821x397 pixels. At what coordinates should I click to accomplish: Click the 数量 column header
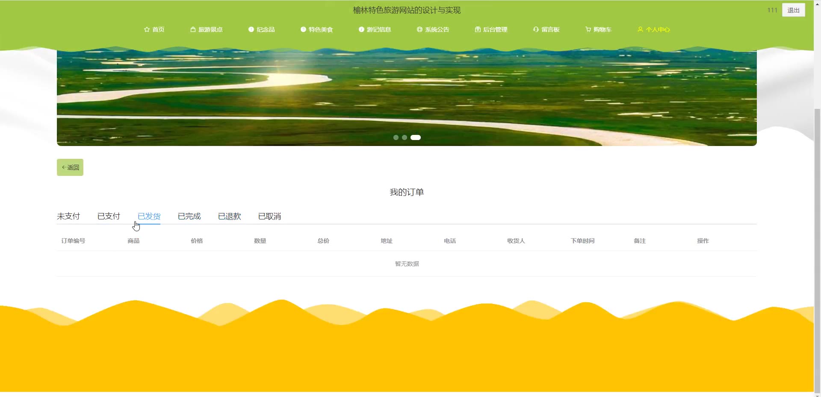(260, 241)
